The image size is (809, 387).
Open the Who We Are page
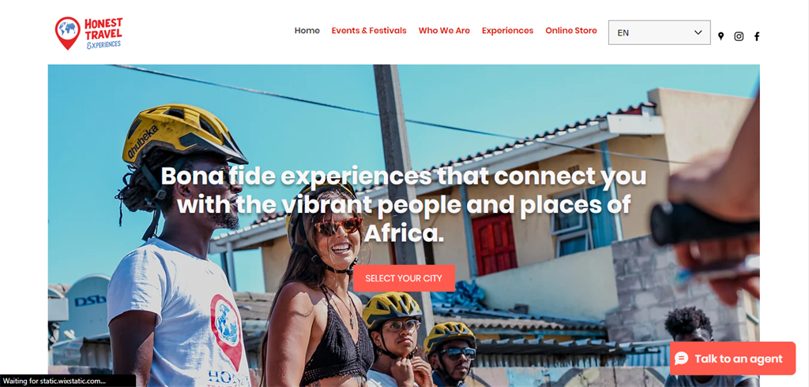pyautogui.click(x=444, y=31)
